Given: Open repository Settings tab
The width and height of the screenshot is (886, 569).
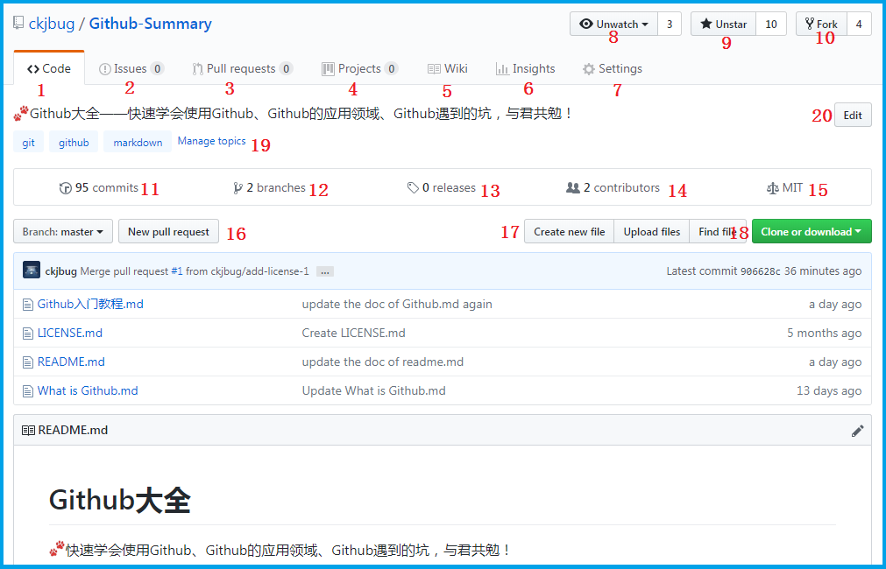Looking at the screenshot, I should pyautogui.click(x=612, y=68).
